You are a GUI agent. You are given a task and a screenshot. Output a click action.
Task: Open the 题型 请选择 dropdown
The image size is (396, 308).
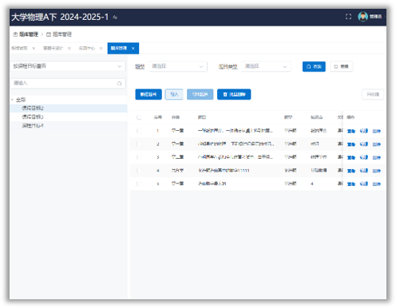tap(177, 66)
